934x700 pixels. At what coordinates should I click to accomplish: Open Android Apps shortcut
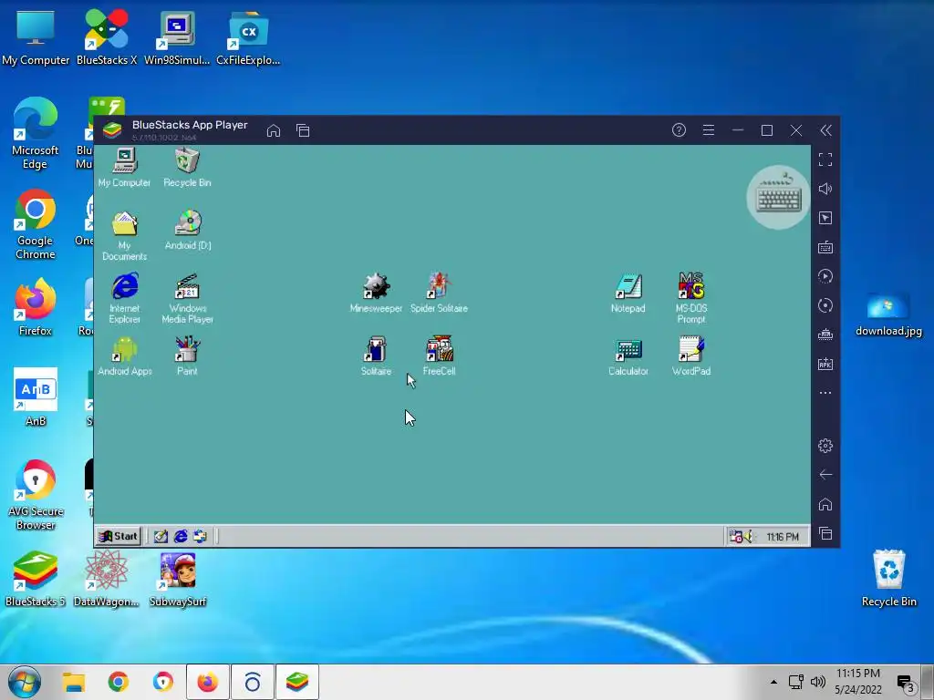pos(124,355)
